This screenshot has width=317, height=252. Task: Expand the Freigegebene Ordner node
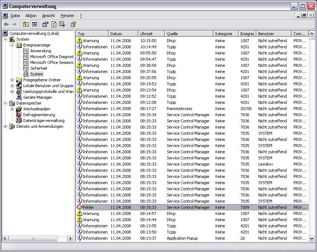(x=12, y=80)
